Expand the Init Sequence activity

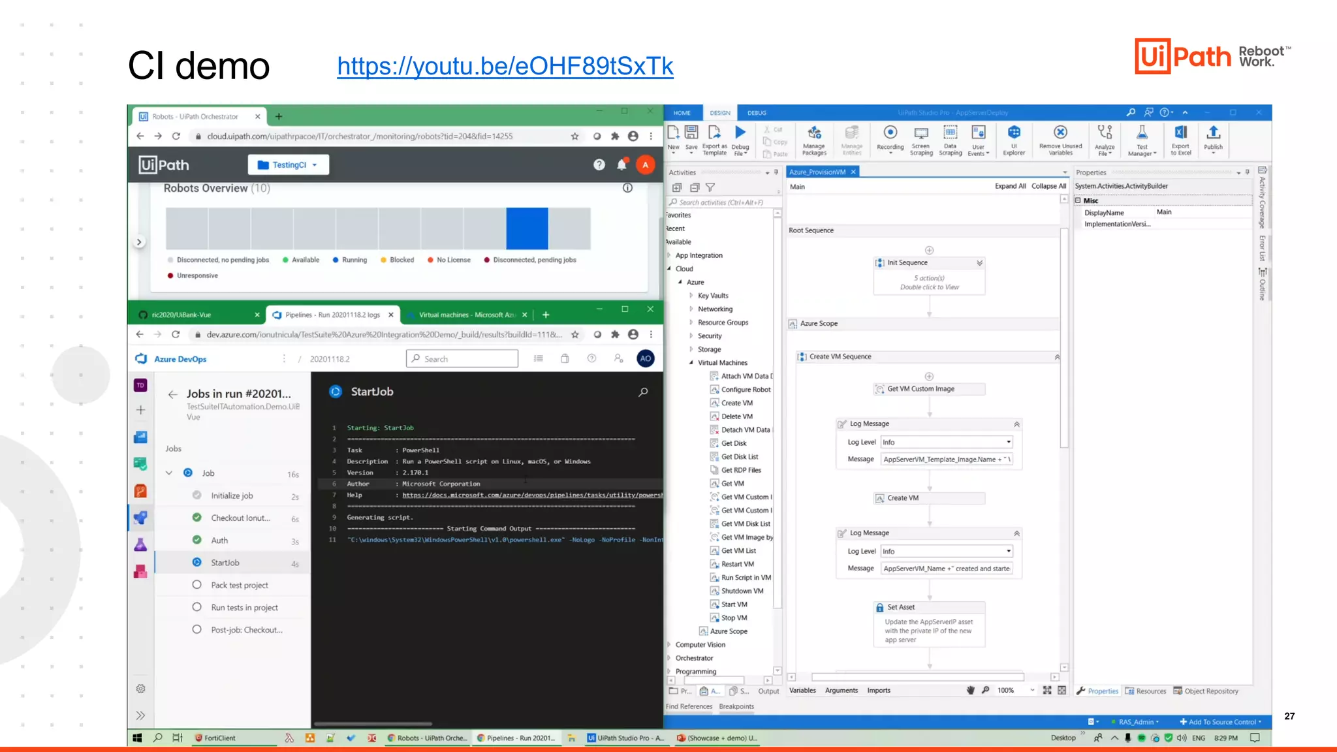point(979,262)
